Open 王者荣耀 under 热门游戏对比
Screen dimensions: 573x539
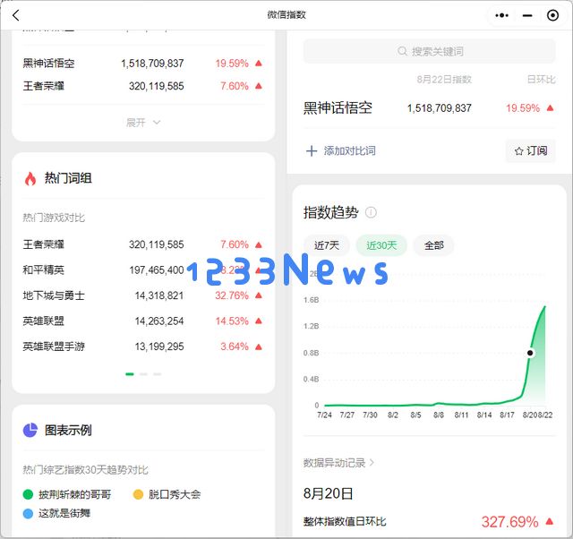pyautogui.click(x=142, y=244)
